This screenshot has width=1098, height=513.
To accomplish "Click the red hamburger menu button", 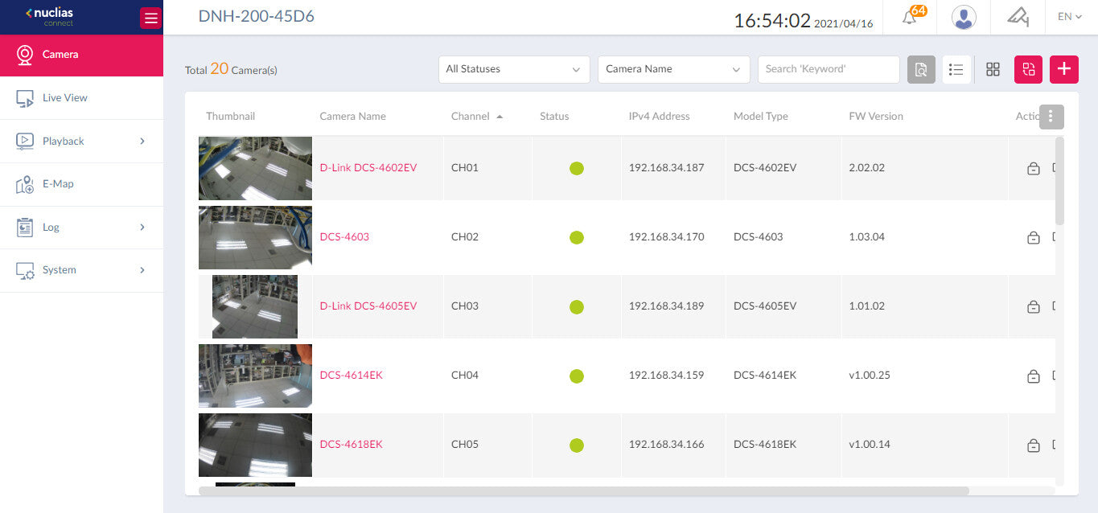I will click(x=150, y=18).
